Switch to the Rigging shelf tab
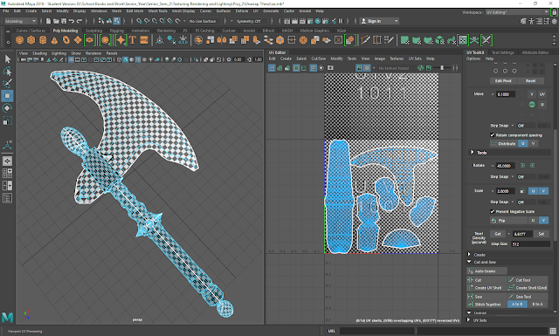559x336 pixels. click(x=117, y=31)
